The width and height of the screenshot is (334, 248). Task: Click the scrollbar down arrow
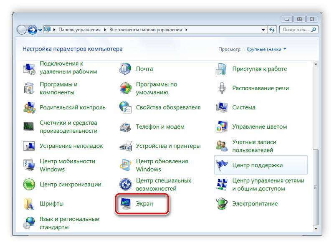[316, 229]
